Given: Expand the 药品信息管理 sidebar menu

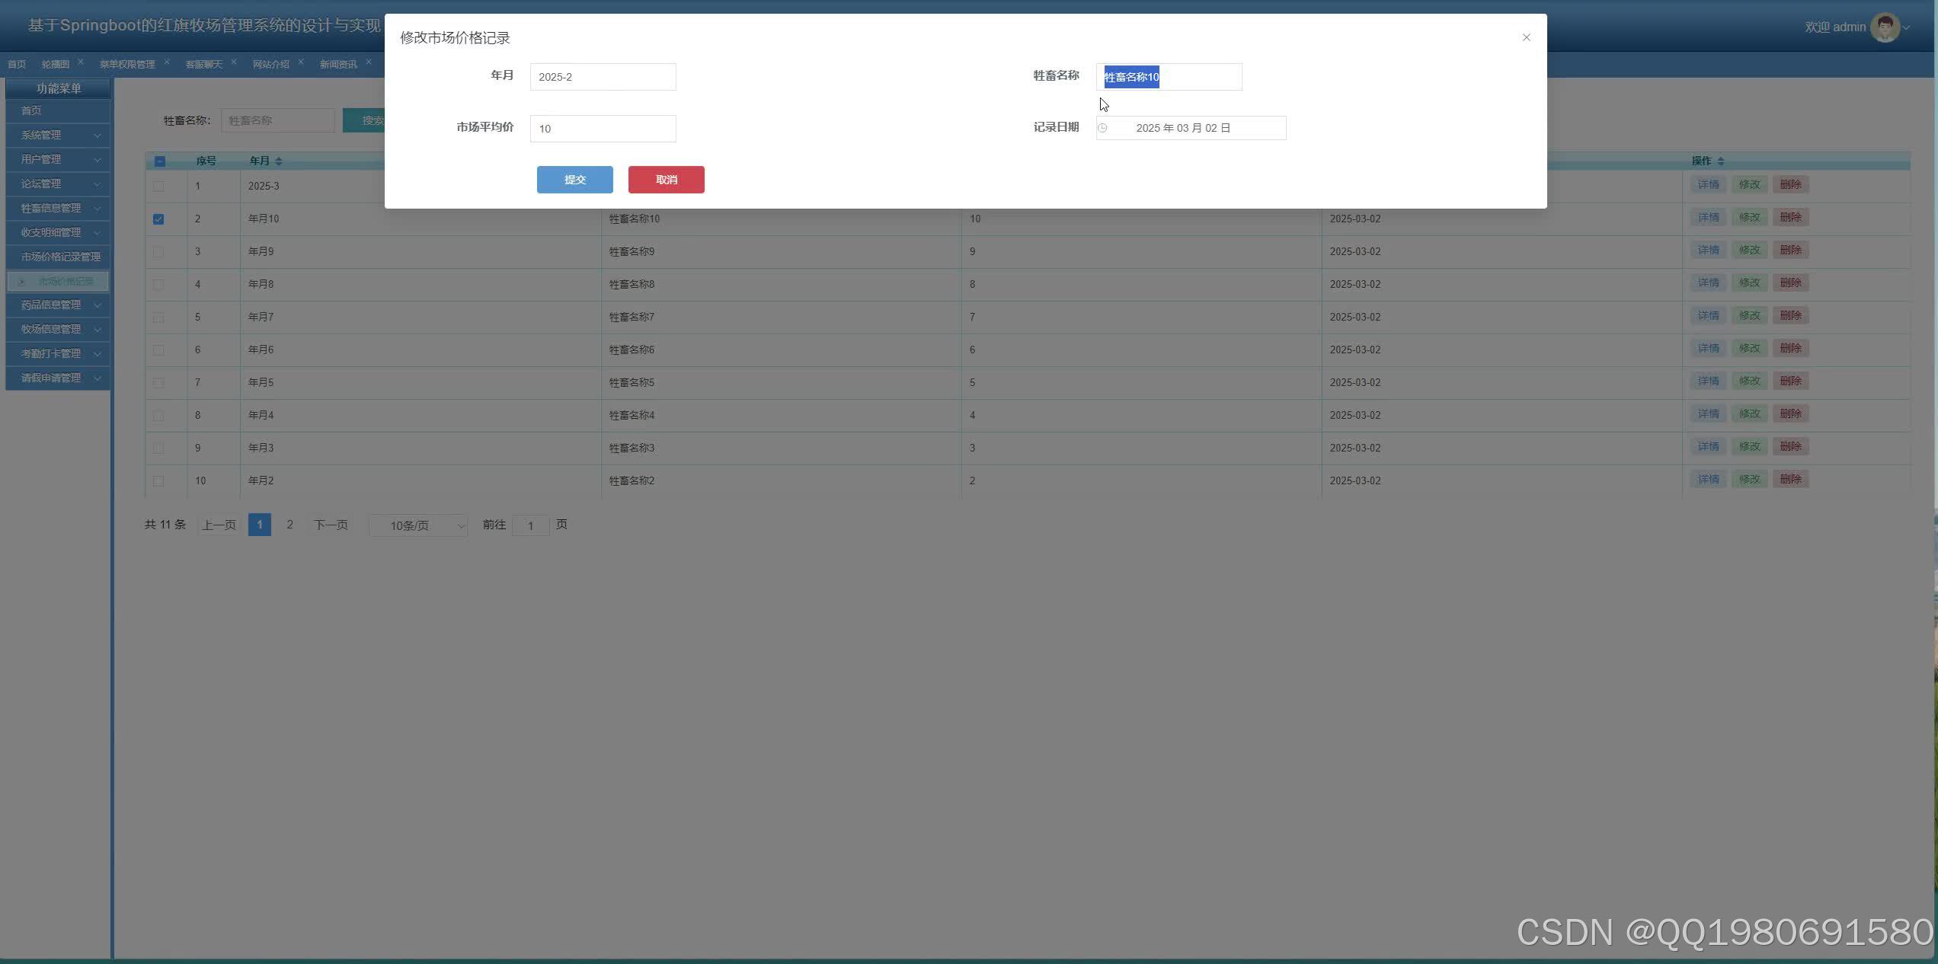Looking at the screenshot, I should (x=58, y=305).
